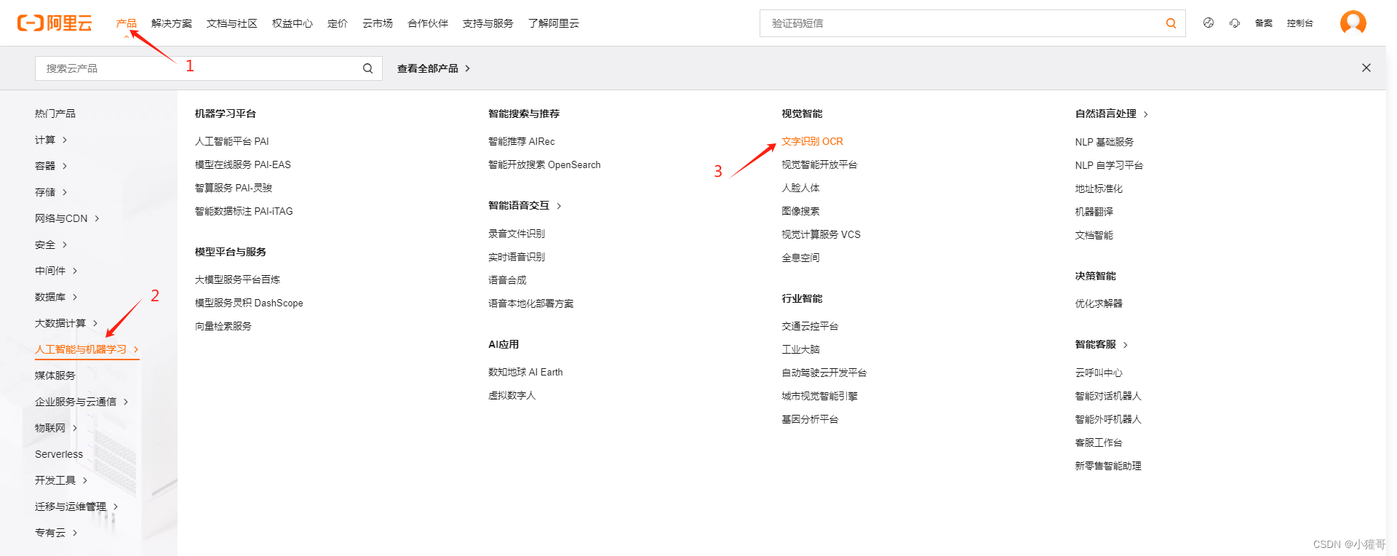Image resolution: width=1397 pixels, height=556 pixels.
Task: Open 了解阿里云 menu
Action: click(x=554, y=23)
